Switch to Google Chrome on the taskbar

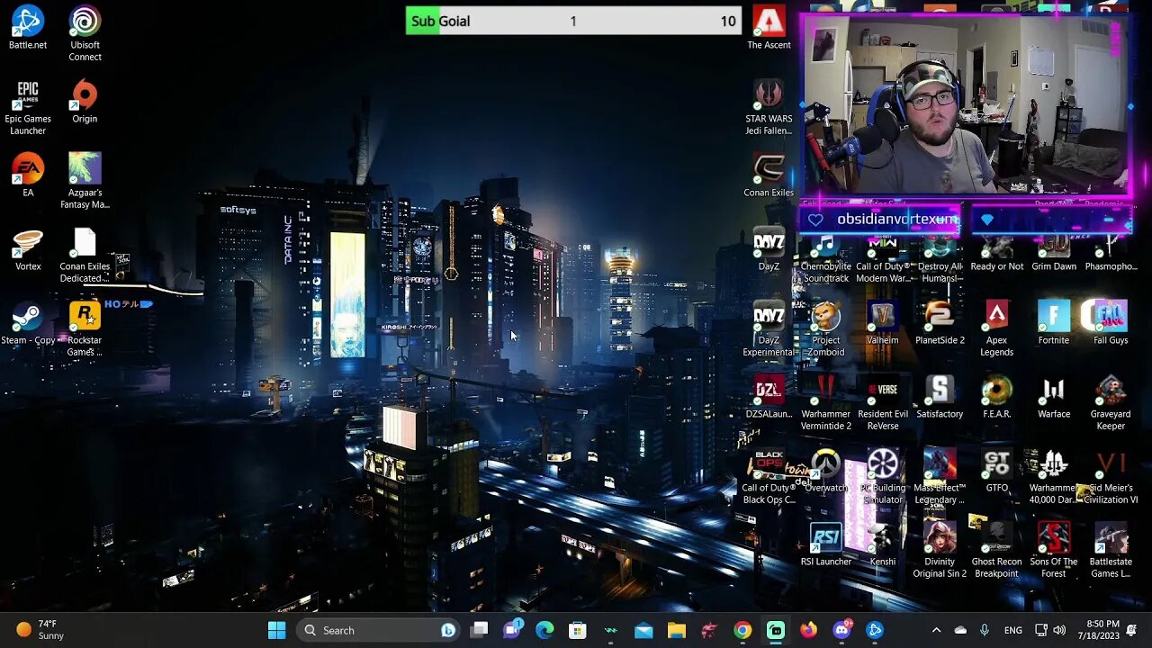point(742,630)
